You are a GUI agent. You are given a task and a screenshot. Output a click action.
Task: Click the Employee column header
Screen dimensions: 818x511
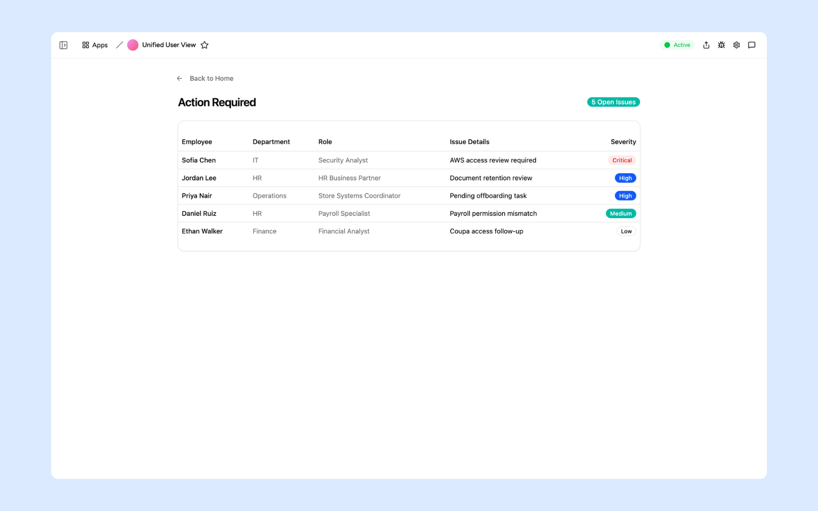click(197, 142)
